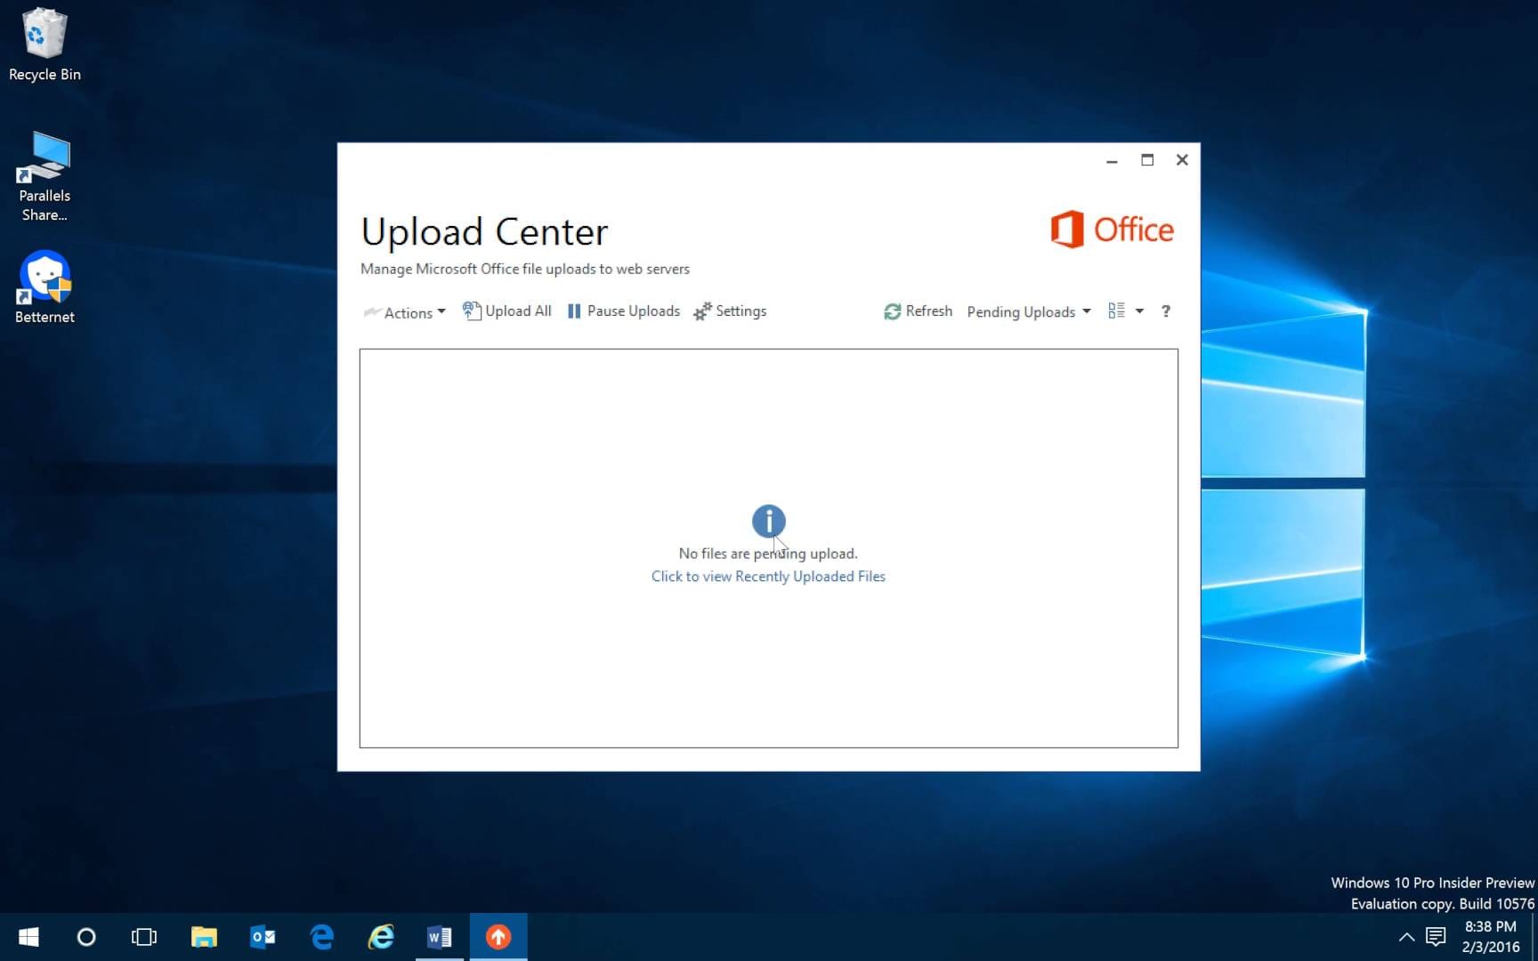Click the Upload Center title heading
Screen dimensions: 1538x961
tap(484, 232)
